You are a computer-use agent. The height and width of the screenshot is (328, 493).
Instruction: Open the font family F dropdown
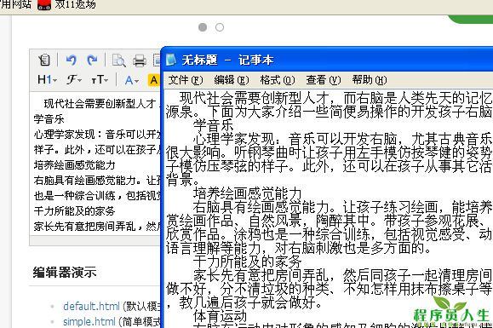tap(74, 79)
